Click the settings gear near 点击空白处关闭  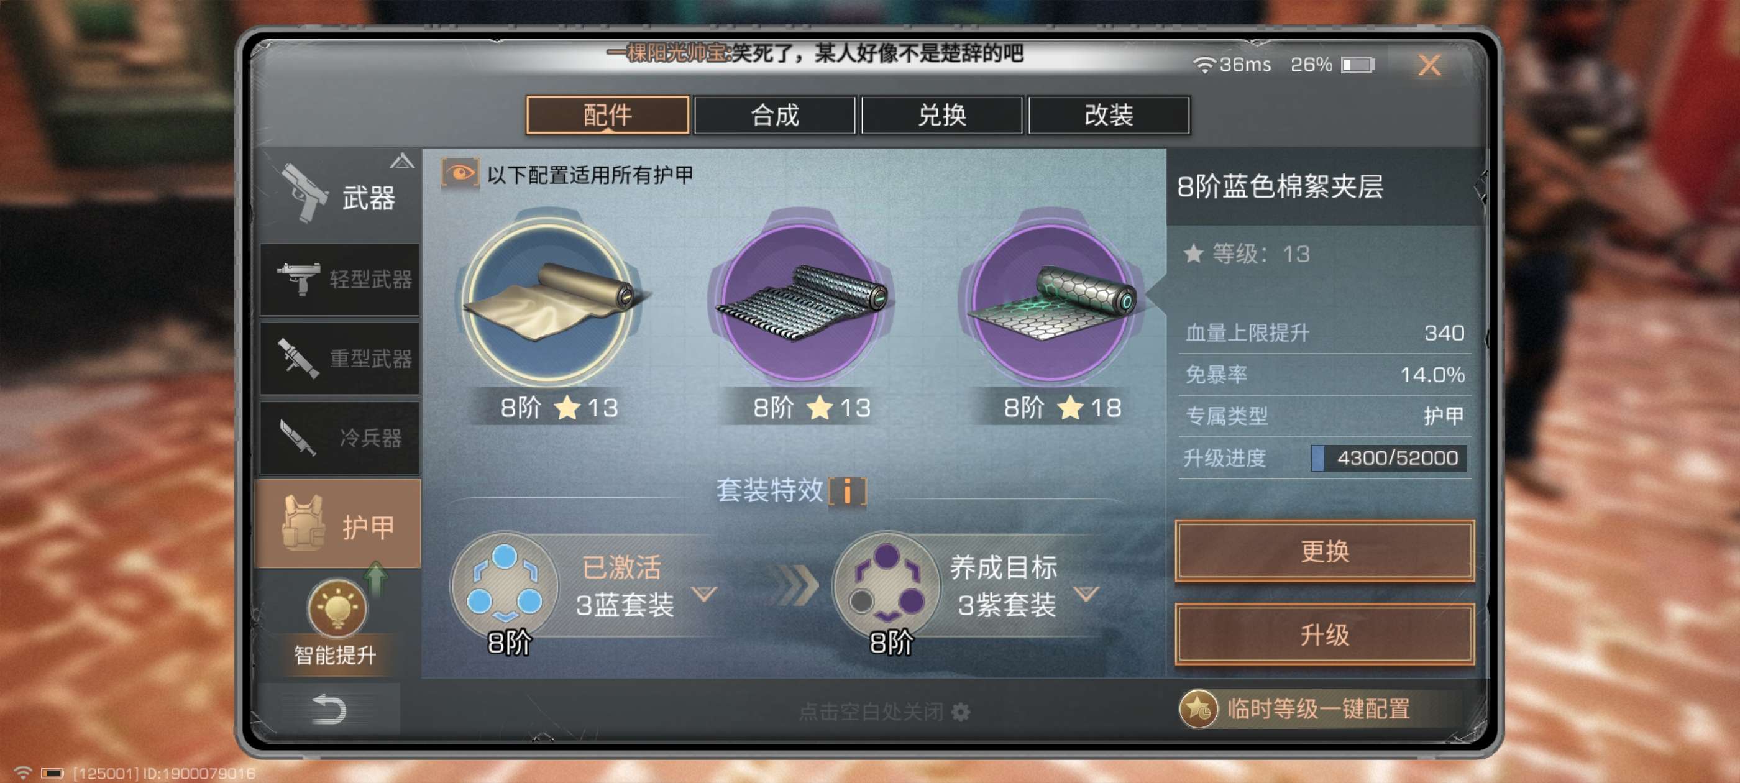click(x=960, y=712)
